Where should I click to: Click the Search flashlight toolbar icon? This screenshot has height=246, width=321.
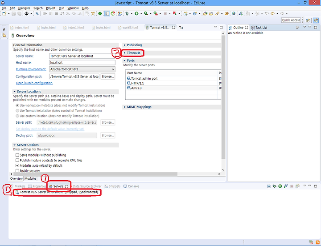click(x=217, y=13)
